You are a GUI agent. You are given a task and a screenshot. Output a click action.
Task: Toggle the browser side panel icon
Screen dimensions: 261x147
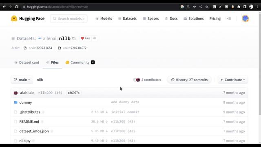(x=245, y=7)
